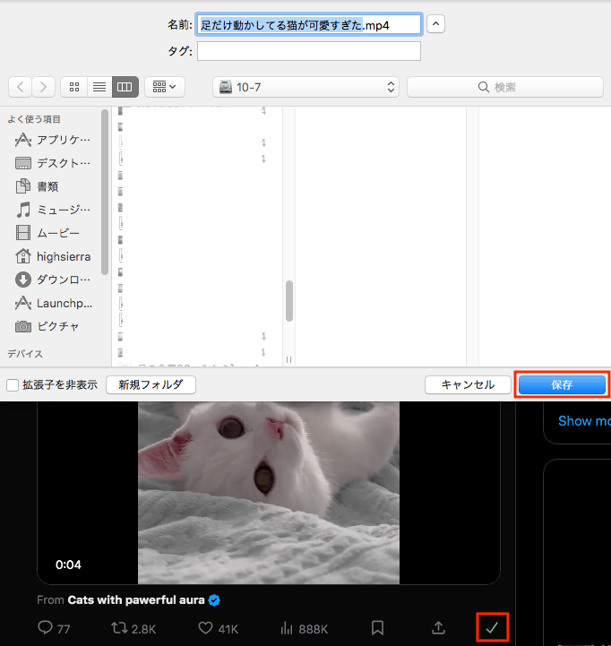Switch to icon view in file dialog

pyautogui.click(x=74, y=87)
